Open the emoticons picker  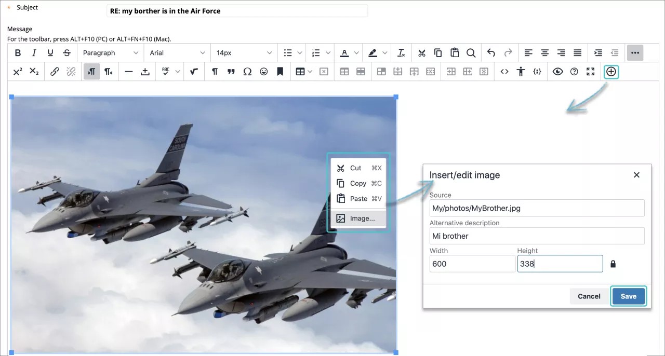point(263,72)
